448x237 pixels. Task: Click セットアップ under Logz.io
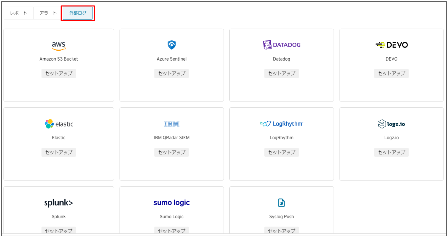(x=391, y=152)
